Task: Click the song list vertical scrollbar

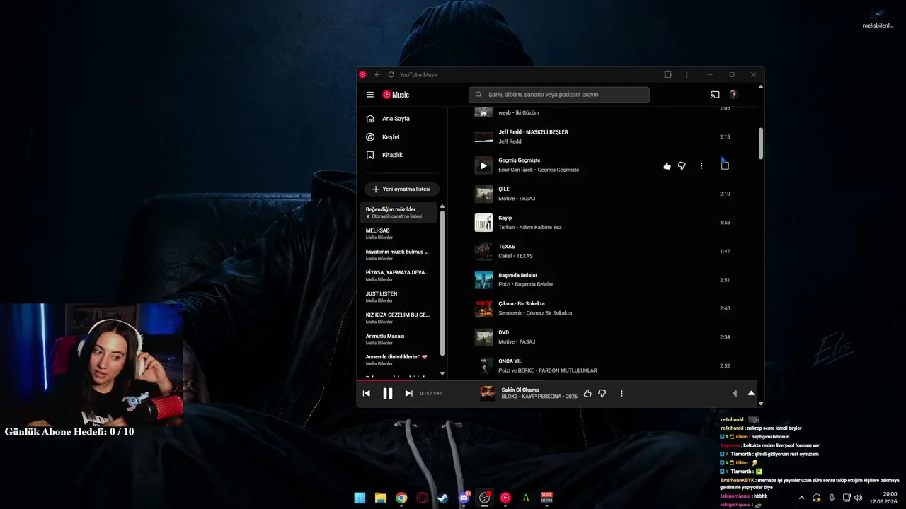Action: [x=761, y=144]
